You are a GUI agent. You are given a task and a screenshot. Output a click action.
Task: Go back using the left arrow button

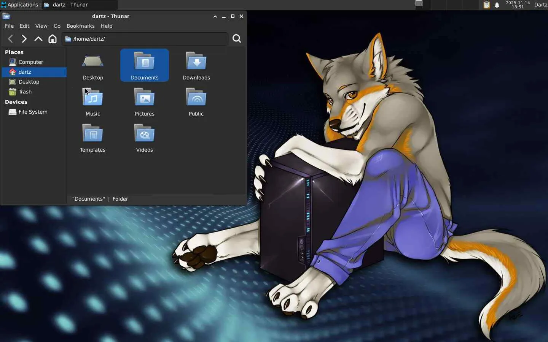(x=11, y=39)
